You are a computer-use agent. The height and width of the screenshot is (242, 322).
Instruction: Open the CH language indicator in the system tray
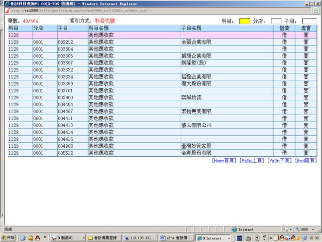(x=240, y=238)
